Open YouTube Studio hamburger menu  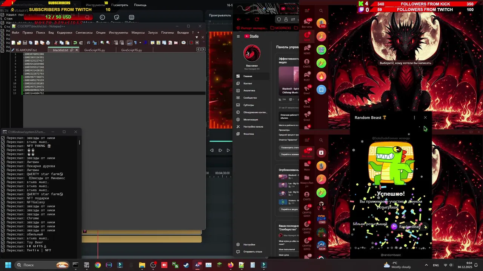pyautogui.click(x=238, y=37)
